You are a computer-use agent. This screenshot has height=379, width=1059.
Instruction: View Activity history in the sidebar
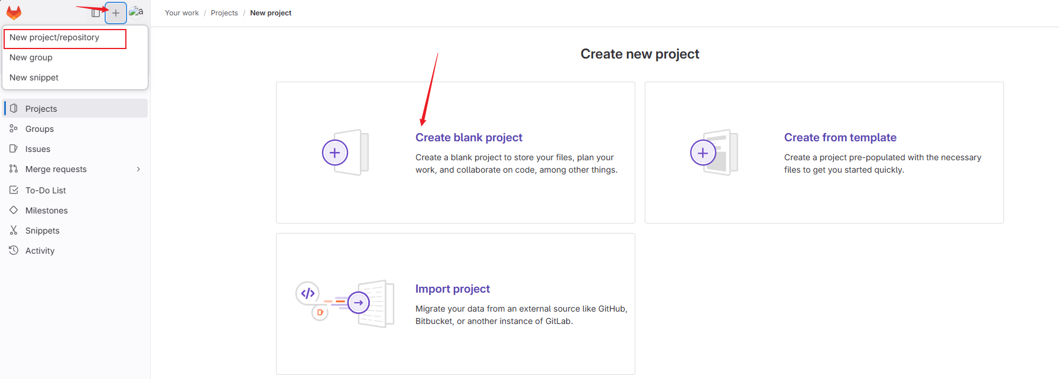pyautogui.click(x=40, y=251)
